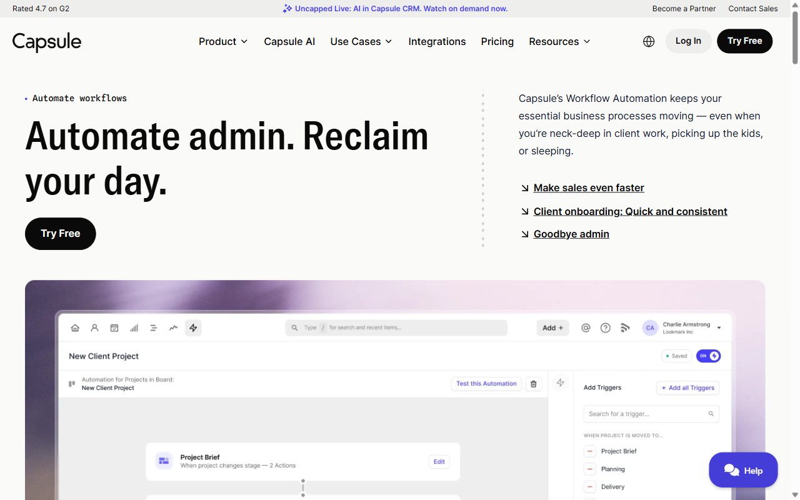800x500 pixels.
Task: Click Try Free in the header
Action: (744, 41)
